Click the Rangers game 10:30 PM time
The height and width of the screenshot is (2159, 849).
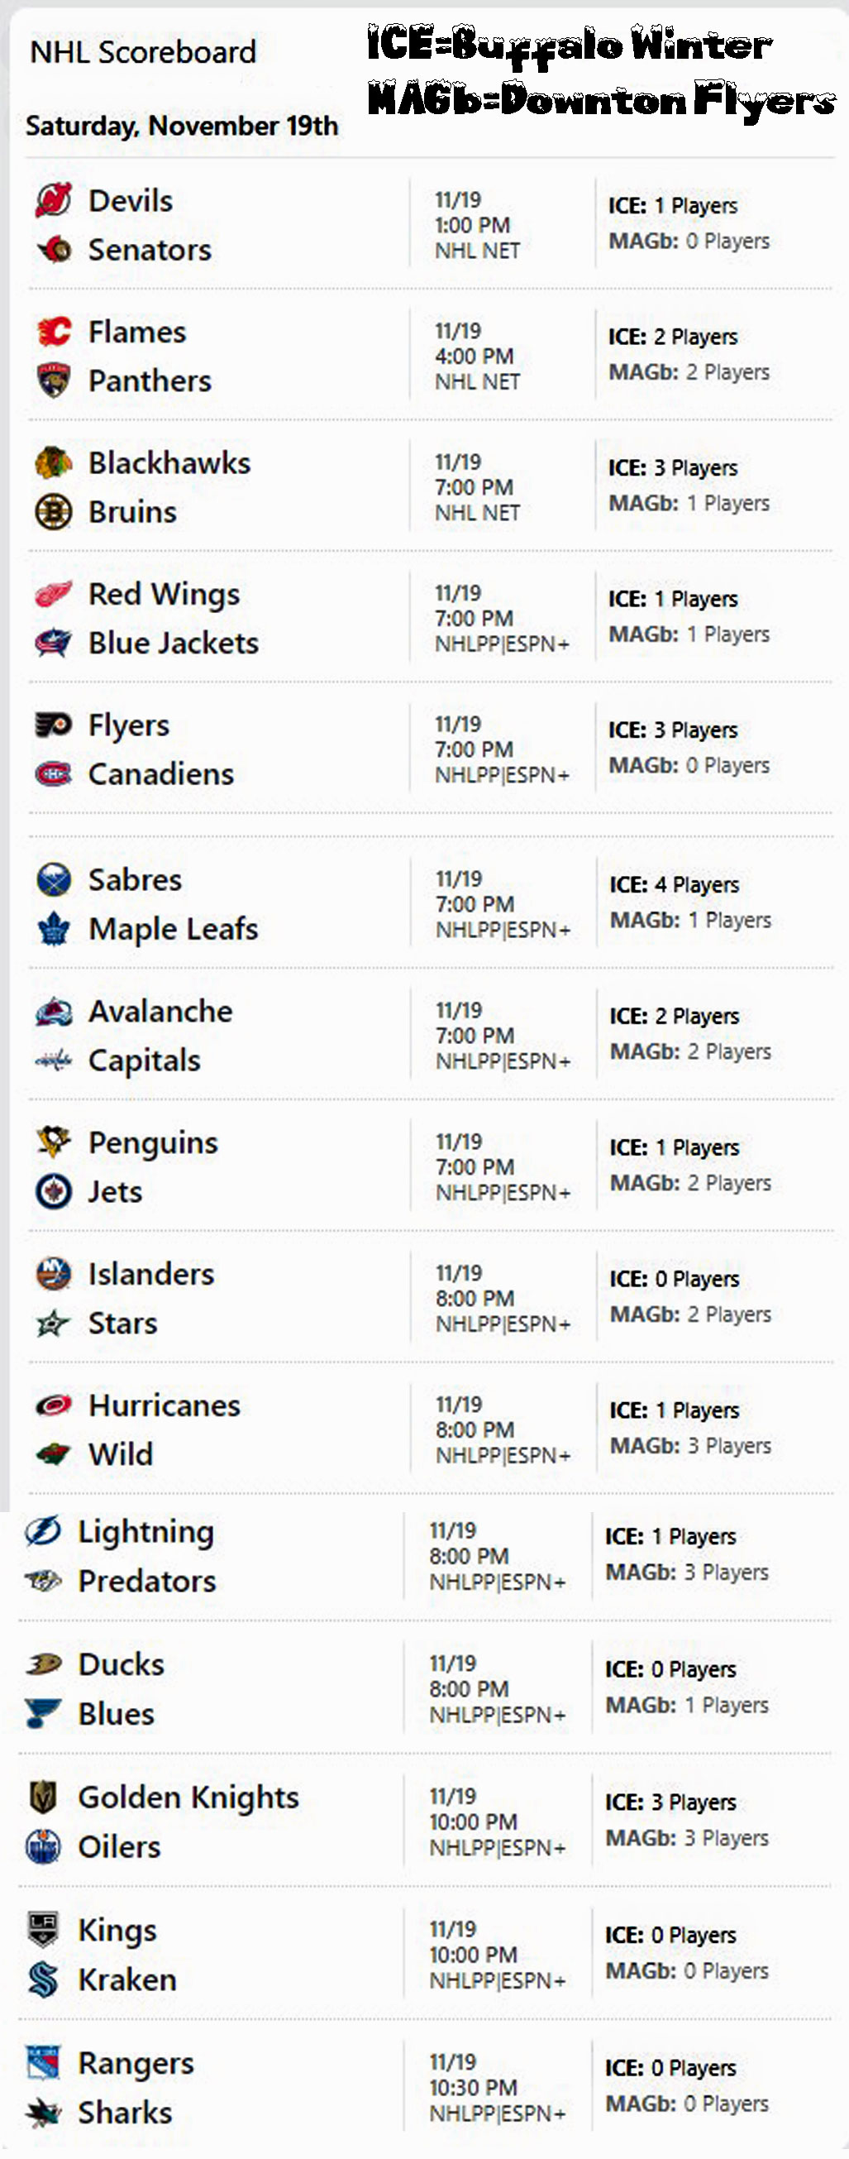click(473, 2087)
